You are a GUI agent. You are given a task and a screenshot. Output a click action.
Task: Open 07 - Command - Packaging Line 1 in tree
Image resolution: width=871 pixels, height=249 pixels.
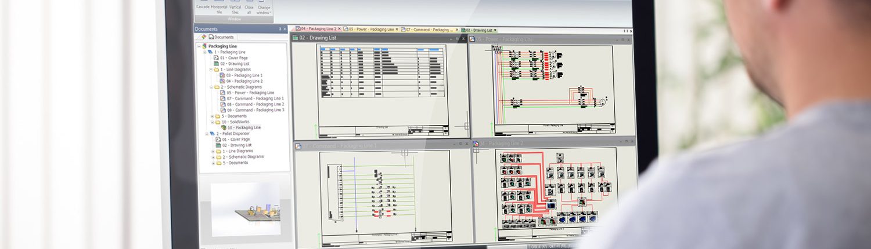click(x=255, y=98)
